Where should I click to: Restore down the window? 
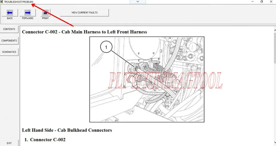pyautogui.click(x=262, y=2)
